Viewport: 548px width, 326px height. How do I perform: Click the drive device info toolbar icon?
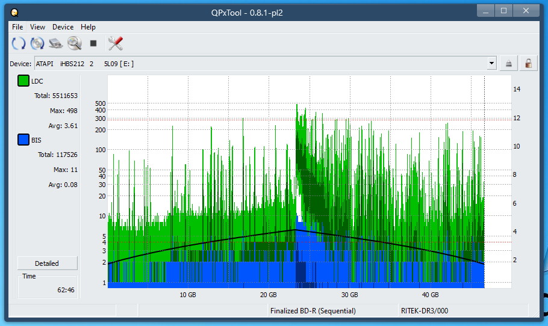[56, 43]
